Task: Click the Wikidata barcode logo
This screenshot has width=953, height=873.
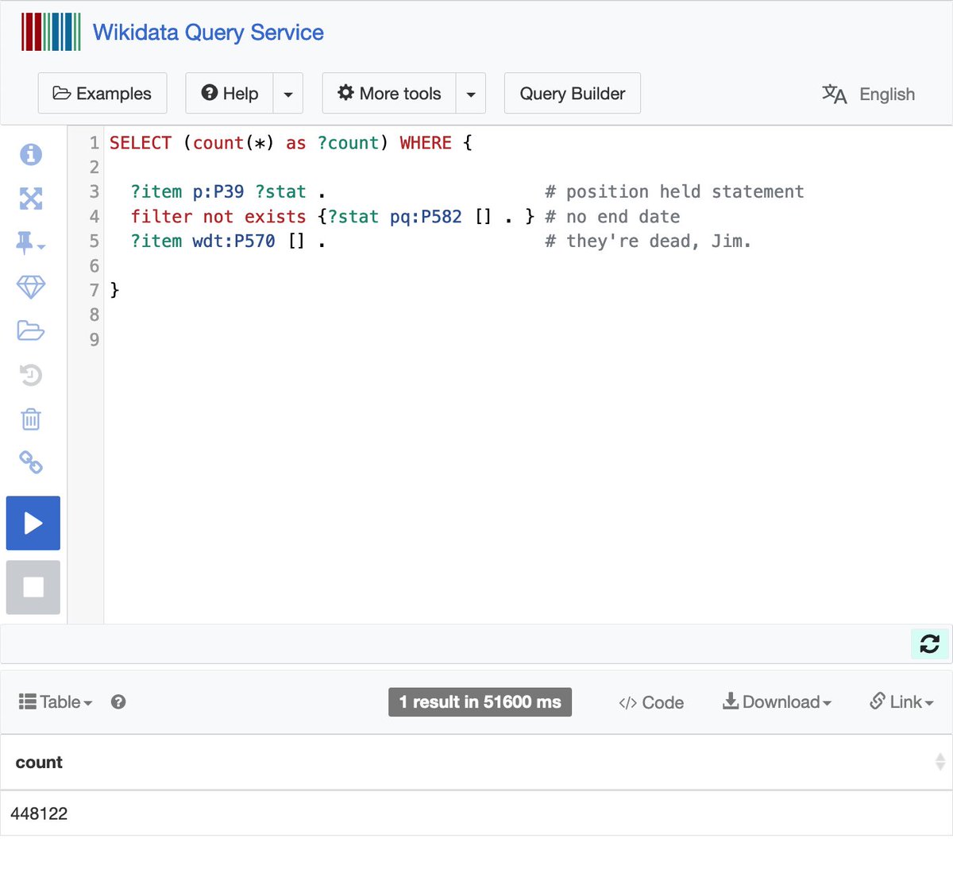Action: click(x=52, y=32)
